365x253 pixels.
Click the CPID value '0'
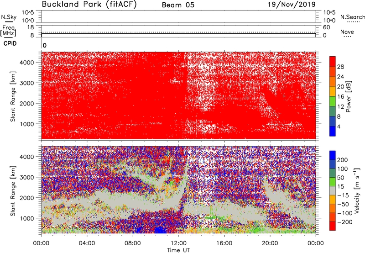(x=45, y=45)
